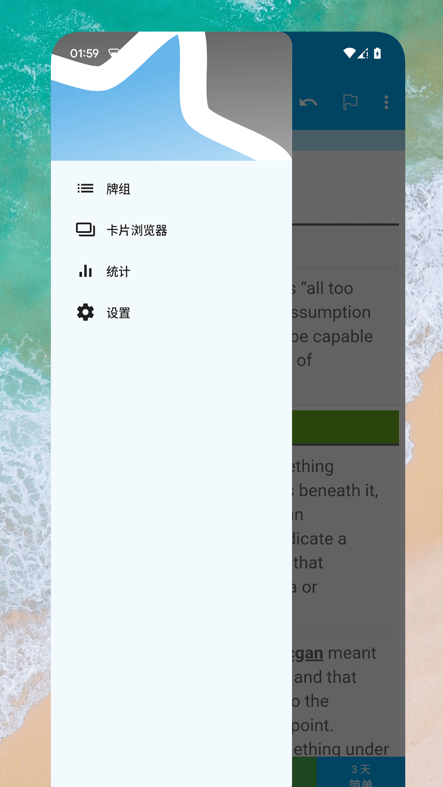Open the three-dot overflow menu
This screenshot has height=787, width=443.
coord(386,102)
